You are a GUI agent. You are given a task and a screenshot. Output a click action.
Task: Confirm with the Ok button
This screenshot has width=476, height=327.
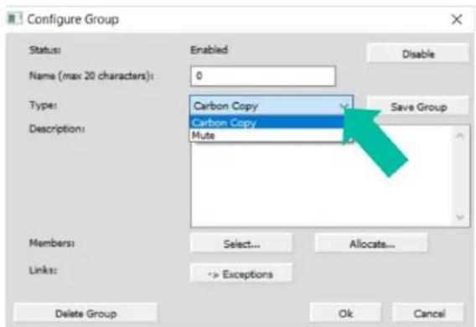[x=345, y=313]
